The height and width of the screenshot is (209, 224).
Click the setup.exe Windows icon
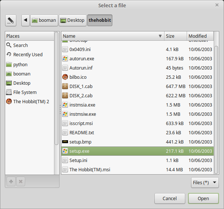pyautogui.click(x=65, y=151)
